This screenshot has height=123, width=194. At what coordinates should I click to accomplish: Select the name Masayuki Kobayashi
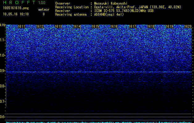pyautogui.click(x=111, y=3)
